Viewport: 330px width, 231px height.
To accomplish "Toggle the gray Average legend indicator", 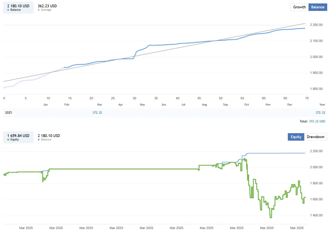I will tap(39, 10).
